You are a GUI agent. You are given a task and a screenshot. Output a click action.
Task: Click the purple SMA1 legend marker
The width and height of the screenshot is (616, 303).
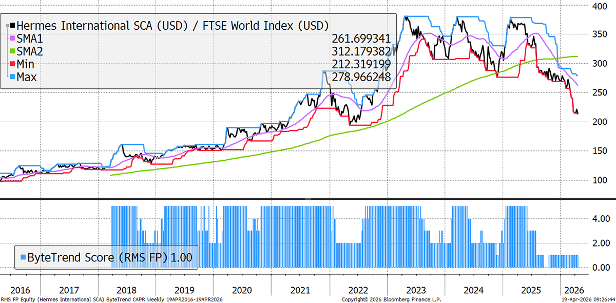(13, 39)
